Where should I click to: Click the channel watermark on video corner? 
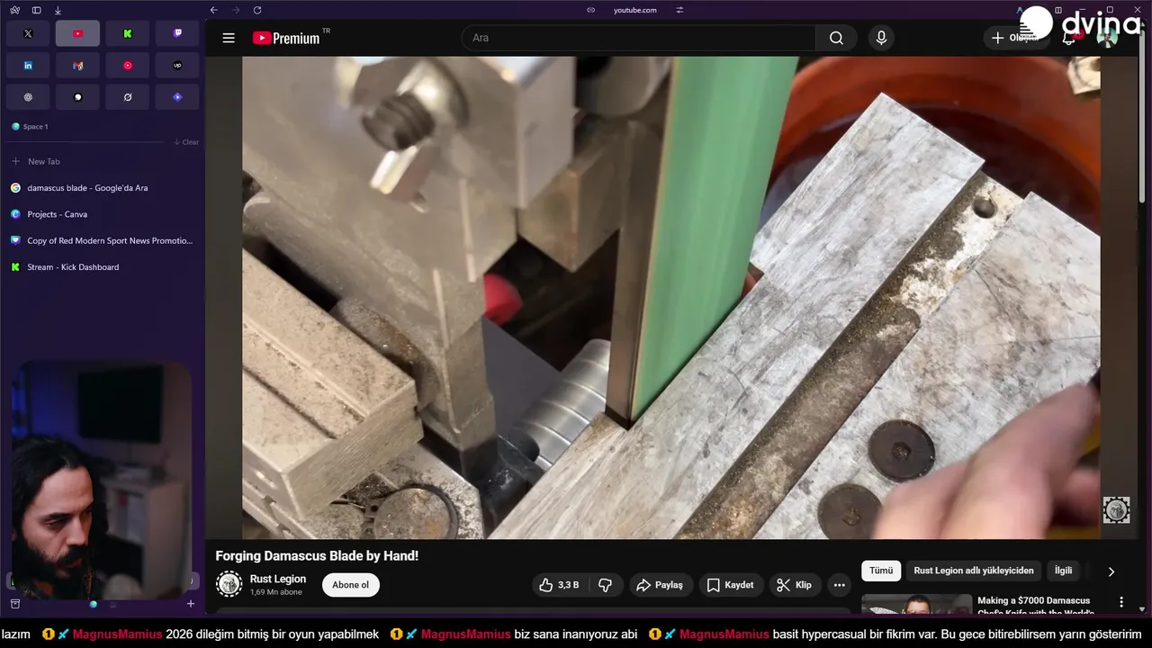(1116, 509)
